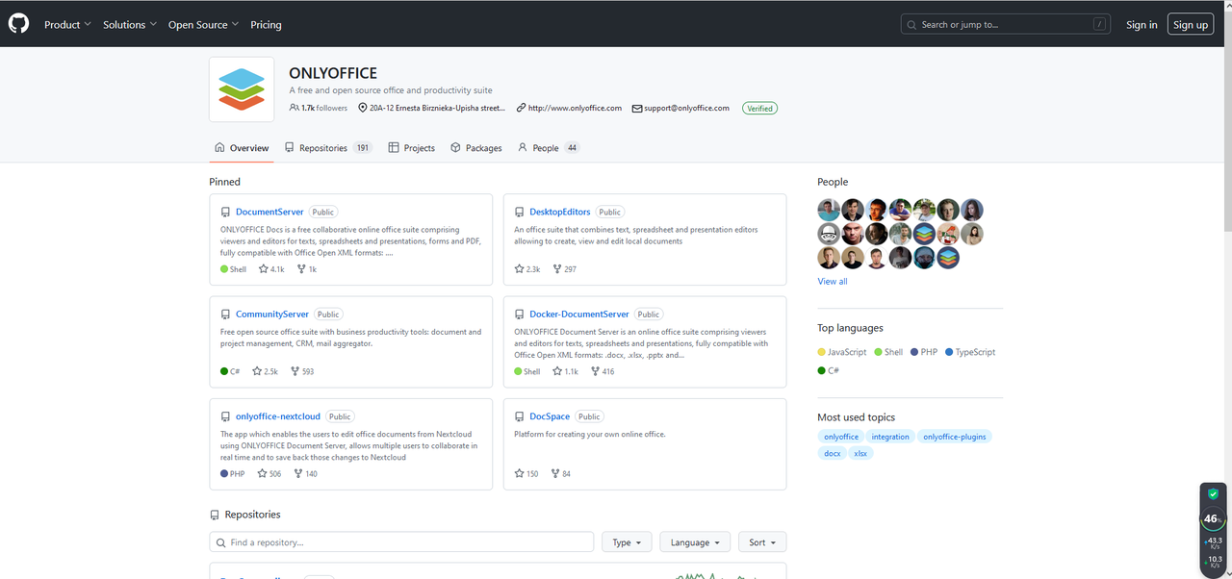Screen dimensions: 1232x579
Task: View onlyoffice-nextcloud 140 forks
Action: pos(305,474)
